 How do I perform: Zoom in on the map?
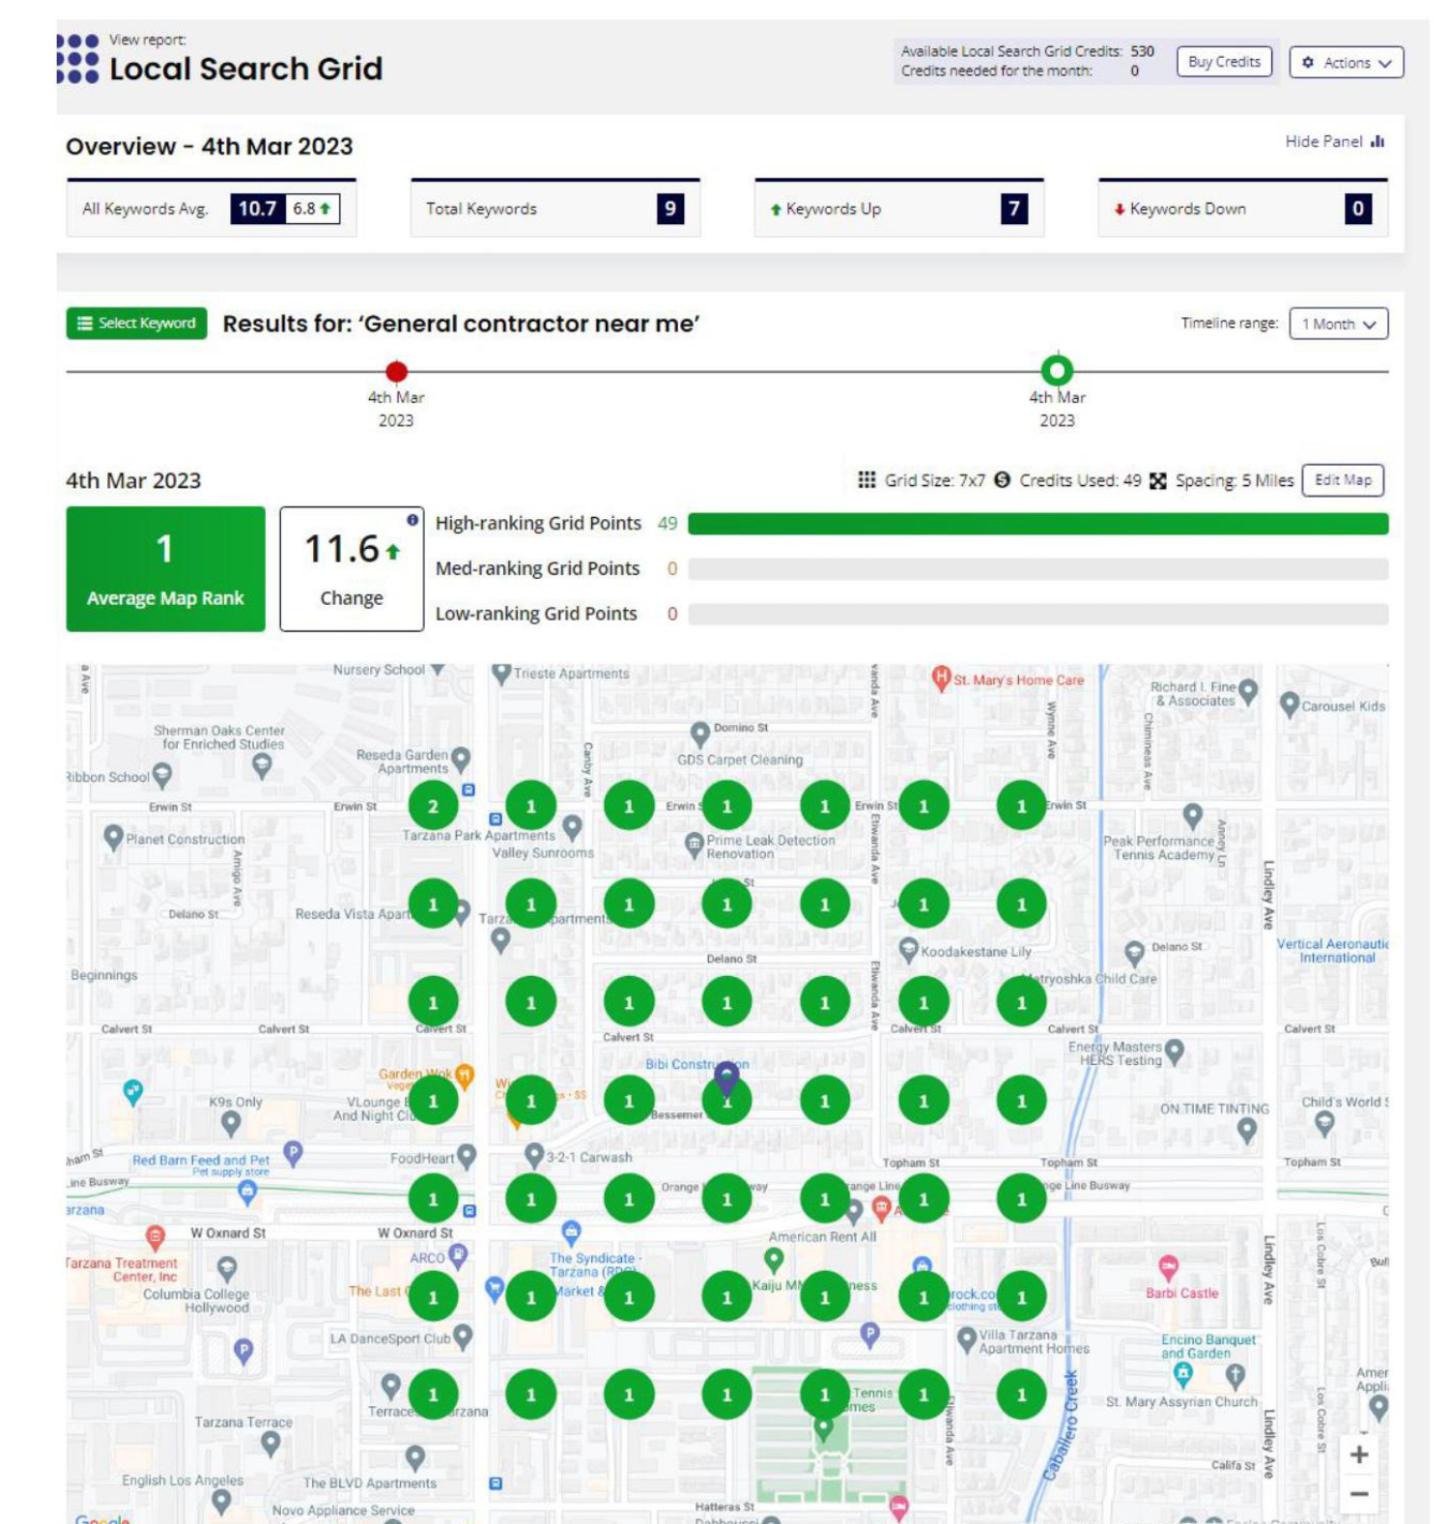1358,1454
